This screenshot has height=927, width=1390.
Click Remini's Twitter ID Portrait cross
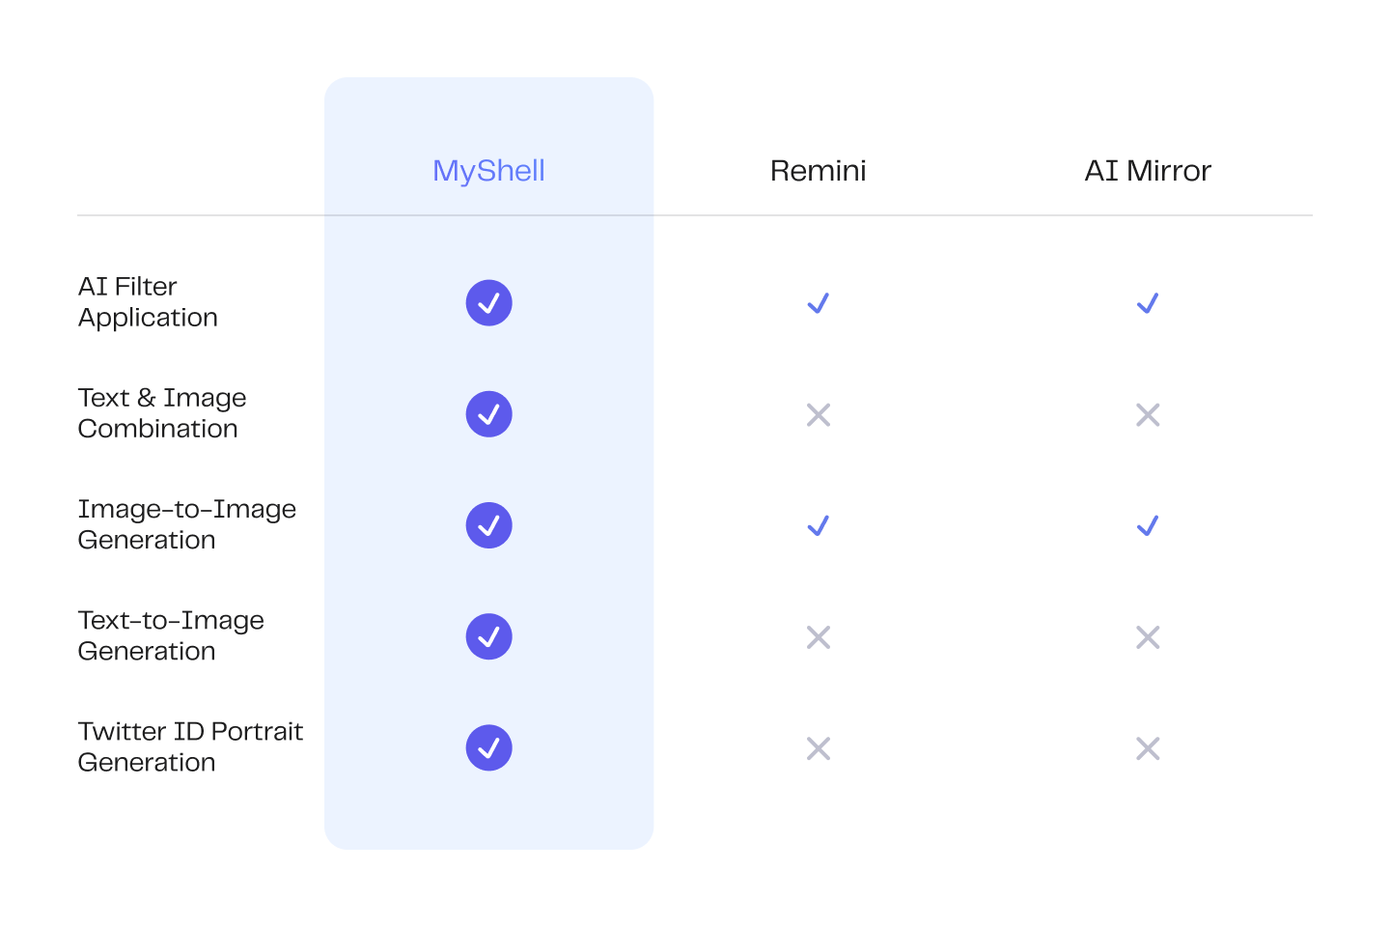point(818,748)
